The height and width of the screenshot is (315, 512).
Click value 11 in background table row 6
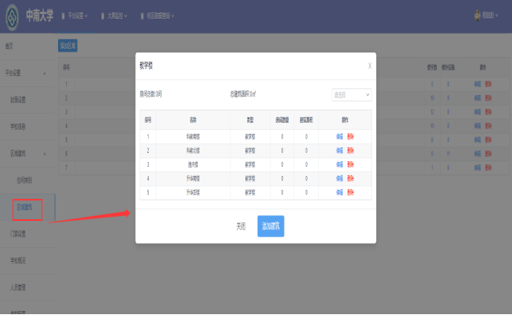click(x=448, y=154)
